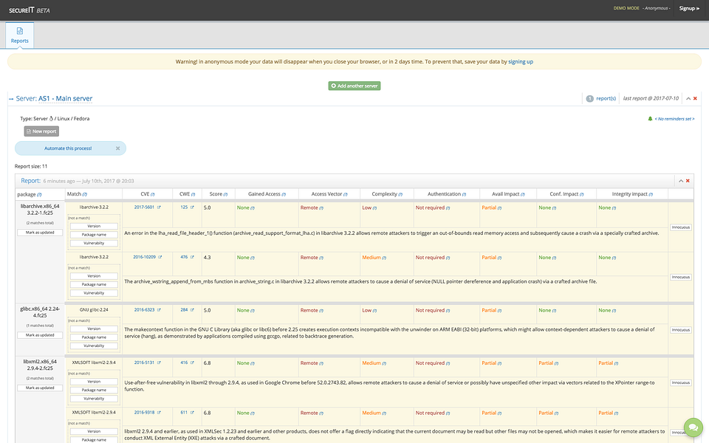
Task: Click the signing up link in warning
Action: pos(521,62)
